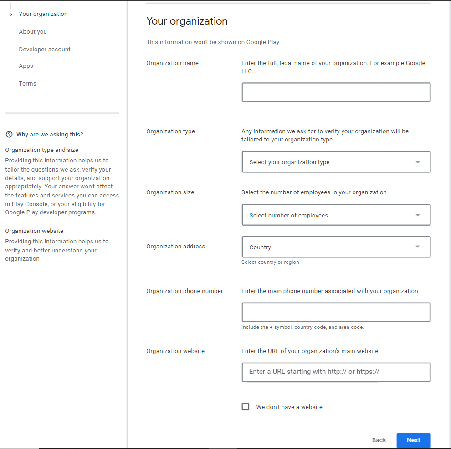
Task: Click the organization website URL field
Action: click(336, 372)
